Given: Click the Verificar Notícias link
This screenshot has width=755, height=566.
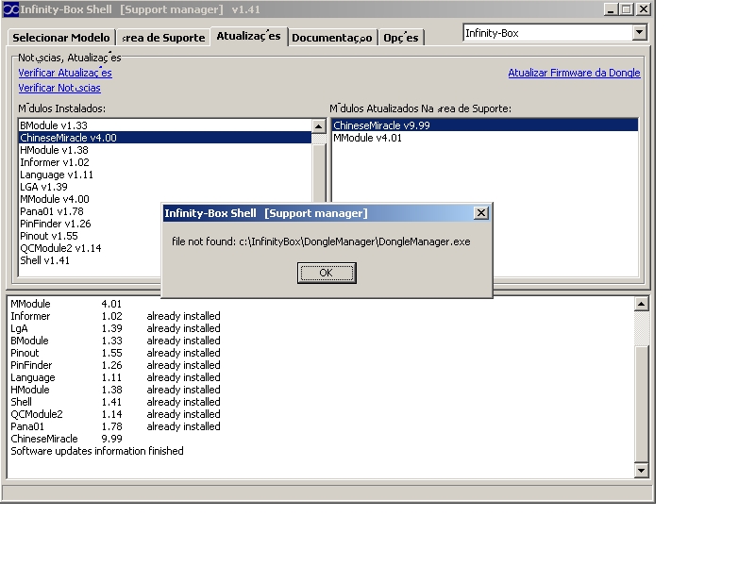Looking at the screenshot, I should [x=59, y=88].
